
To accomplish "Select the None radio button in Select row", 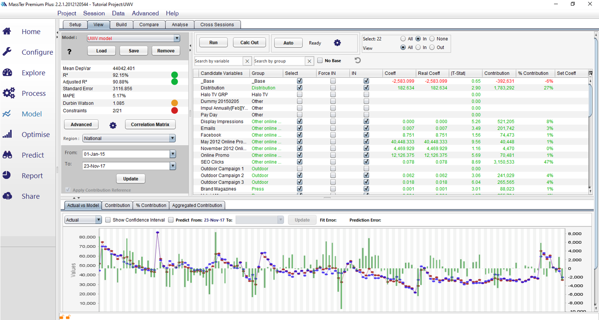I will [x=432, y=39].
